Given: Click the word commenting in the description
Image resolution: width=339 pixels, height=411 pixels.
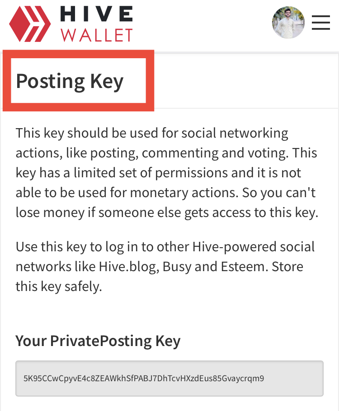Looking at the screenshot, I should pyautogui.click(x=180, y=153).
